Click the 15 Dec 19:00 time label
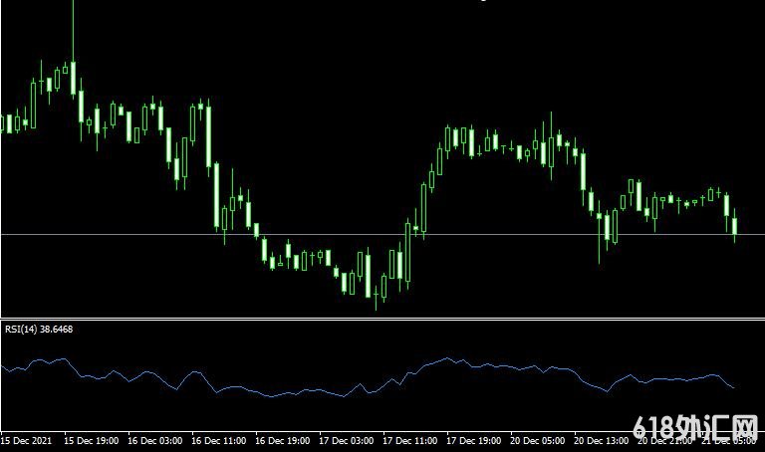The image size is (765, 452). [x=92, y=441]
